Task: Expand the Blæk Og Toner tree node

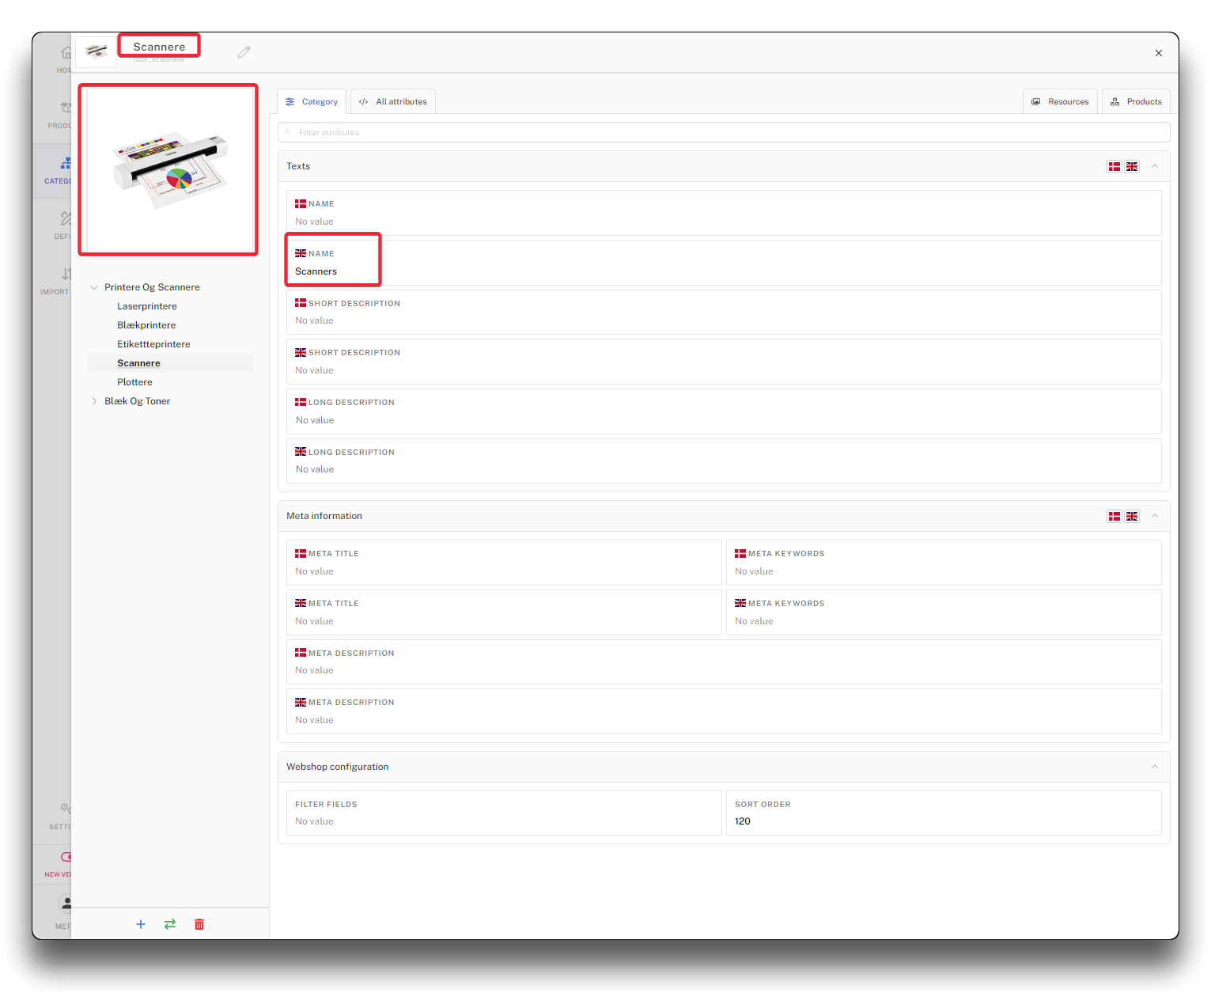Action: (x=94, y=401)
